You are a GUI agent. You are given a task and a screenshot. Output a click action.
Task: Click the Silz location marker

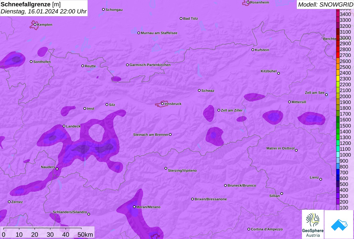point(107,104)
